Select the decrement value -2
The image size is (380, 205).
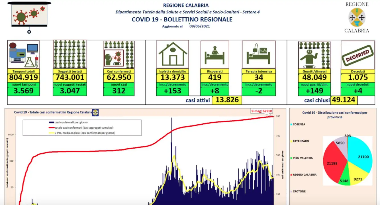(x=259, y=91)
